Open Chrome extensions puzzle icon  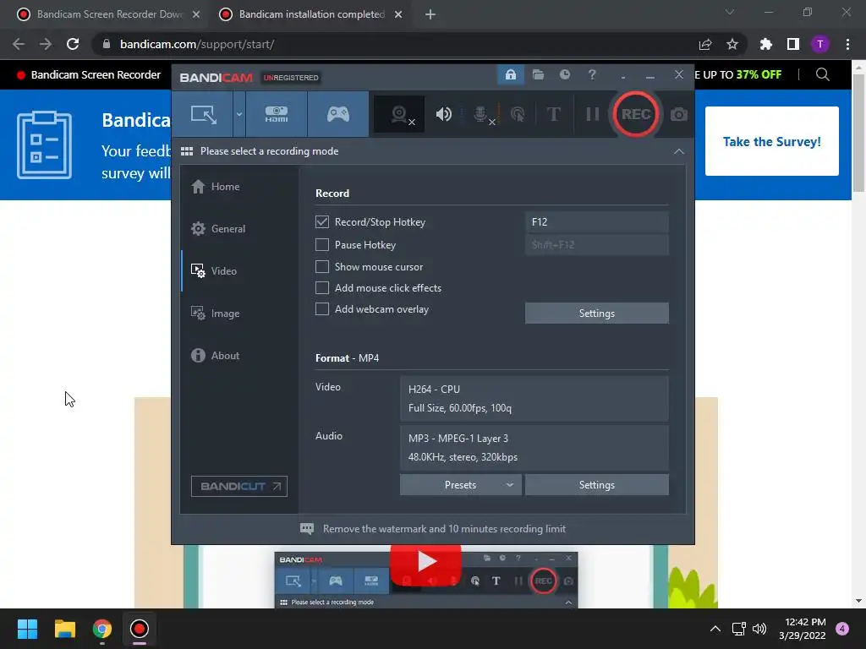[765, 44]
